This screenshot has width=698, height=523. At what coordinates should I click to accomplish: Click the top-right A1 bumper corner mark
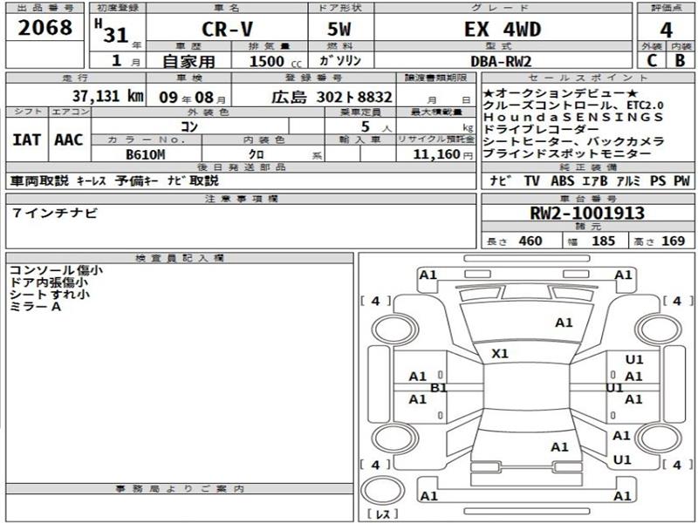click(x=623, y=275)
